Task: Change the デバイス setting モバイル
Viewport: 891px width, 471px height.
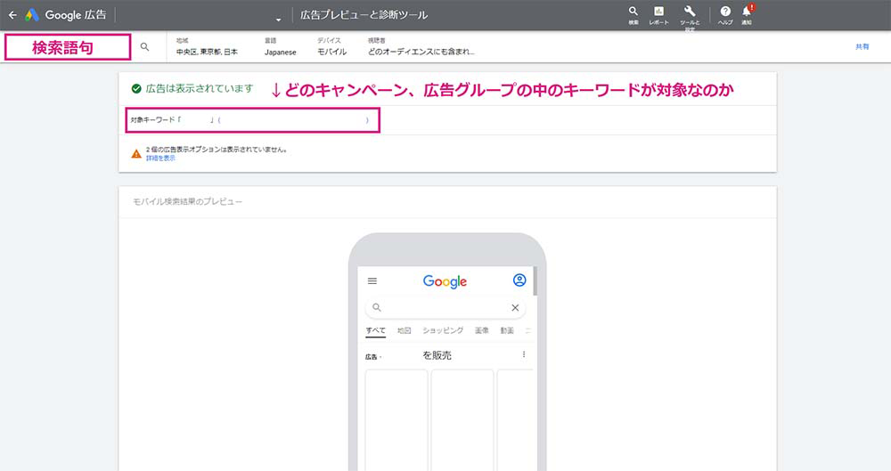Action: 331,47
